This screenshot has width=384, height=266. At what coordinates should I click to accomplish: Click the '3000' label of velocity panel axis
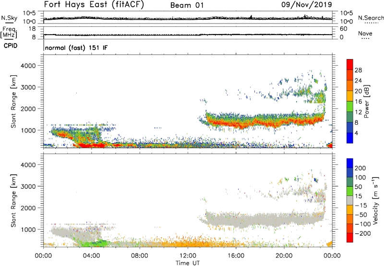pos(28,186)
